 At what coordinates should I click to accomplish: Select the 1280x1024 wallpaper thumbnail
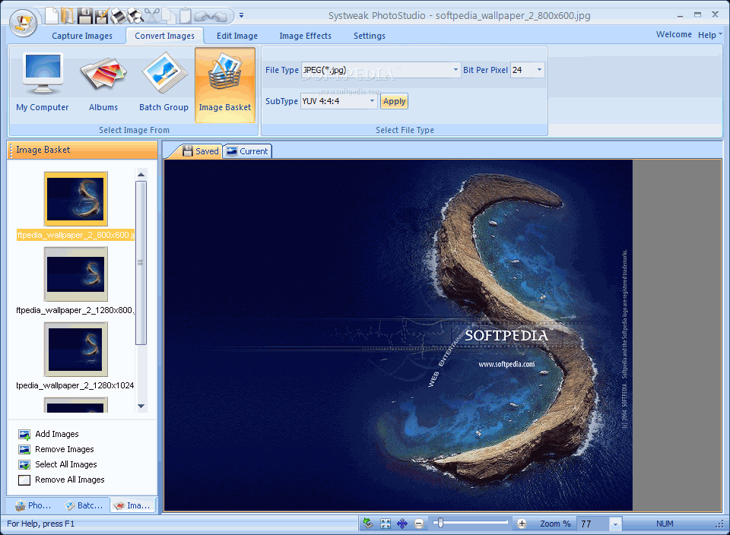tap(75, 350)
